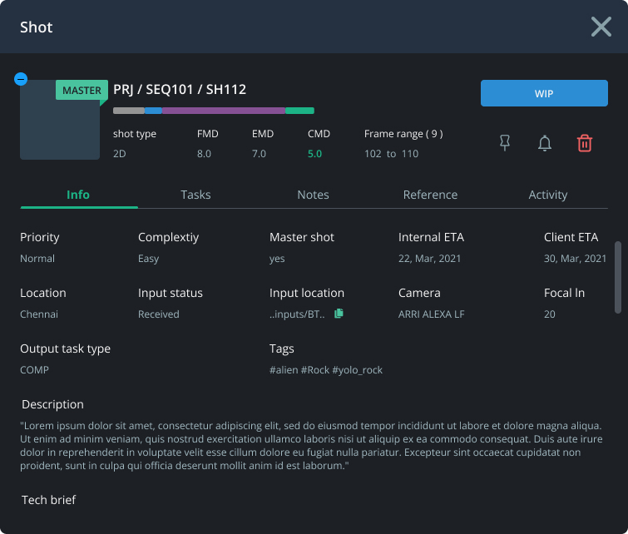The image size is (628, 534).
Task: Click the pin icon for this shot
Action: pos(505,142)
